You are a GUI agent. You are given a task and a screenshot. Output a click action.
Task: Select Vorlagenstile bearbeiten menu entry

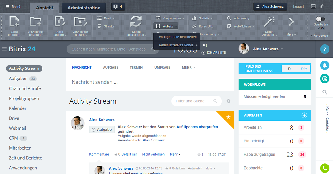coord(176,37)
